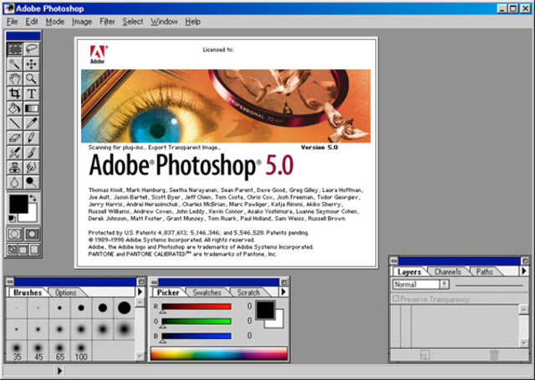Open status bar arrow popup menu

(59, 371)
